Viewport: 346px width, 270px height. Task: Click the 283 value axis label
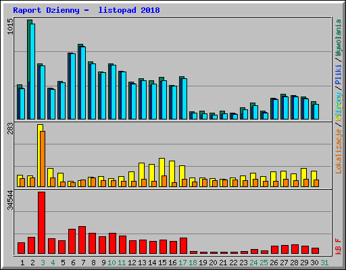pyautogui.click(x=10, y=128)
